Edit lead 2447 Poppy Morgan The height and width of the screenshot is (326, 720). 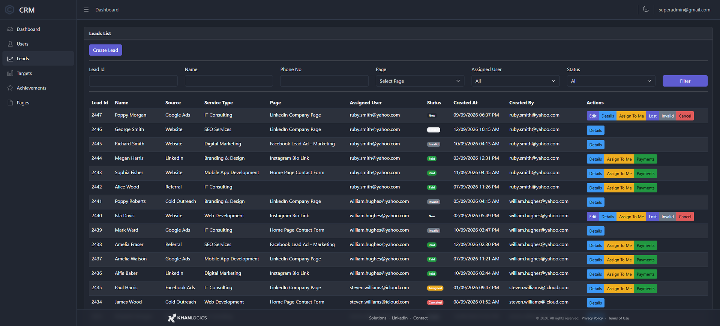pos(593,116)
